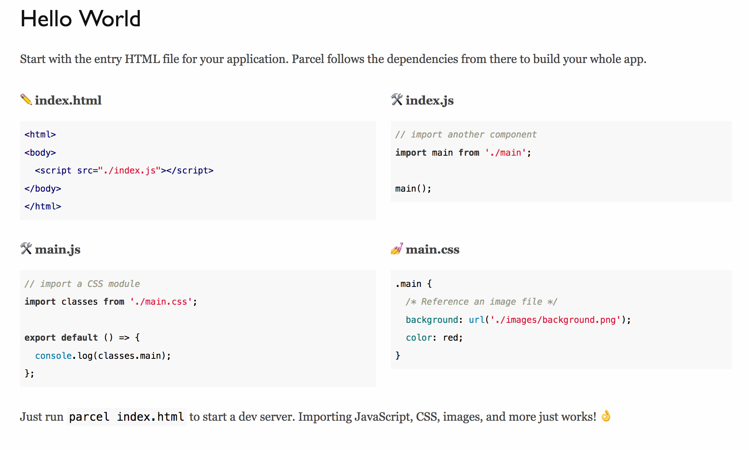Screen dimensions: 749x450
Task: Click the './images/background.png' url string
Action: [555, 320]
